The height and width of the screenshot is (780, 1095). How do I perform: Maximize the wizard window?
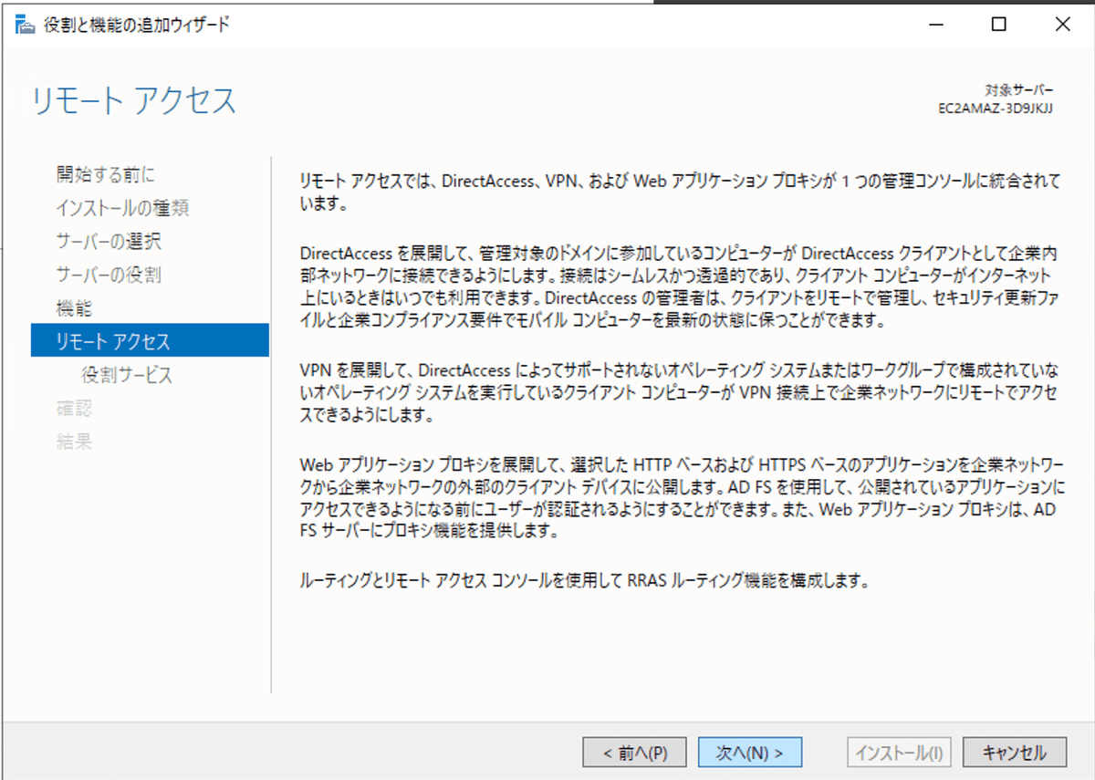point(999,25)
